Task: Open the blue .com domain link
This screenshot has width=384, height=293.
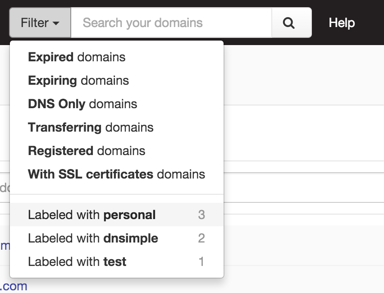Action: click(x=14, y=286)
